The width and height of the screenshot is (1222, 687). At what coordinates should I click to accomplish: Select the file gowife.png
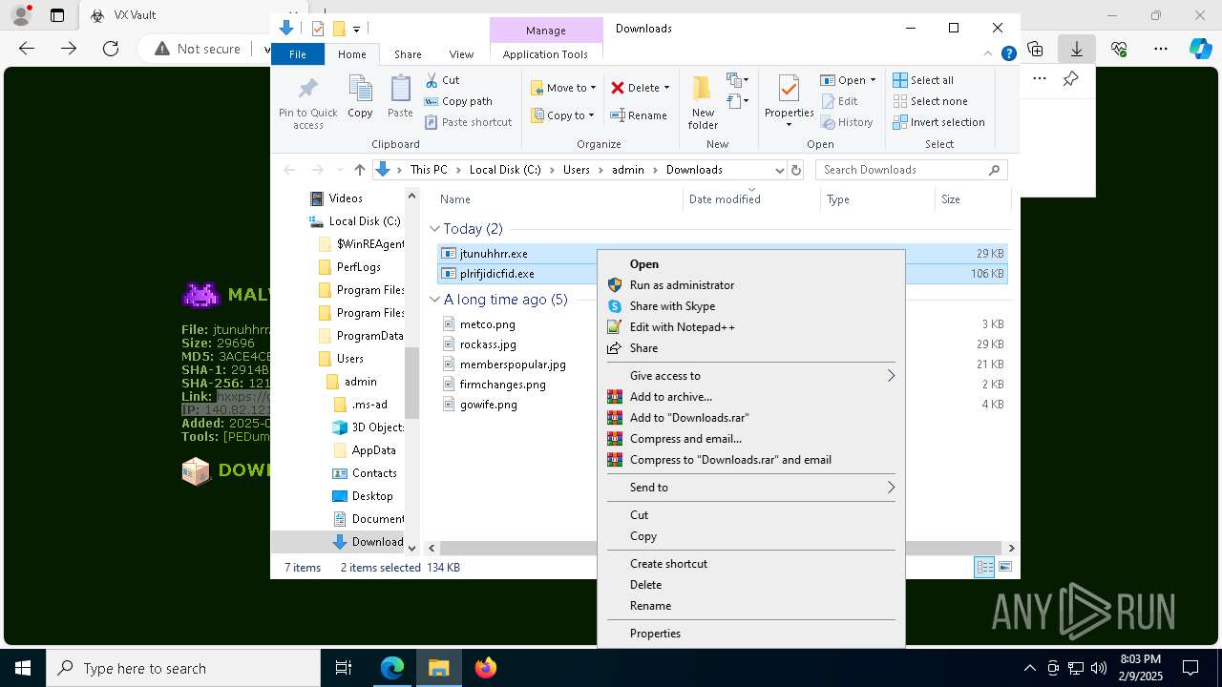click(488, 405)
